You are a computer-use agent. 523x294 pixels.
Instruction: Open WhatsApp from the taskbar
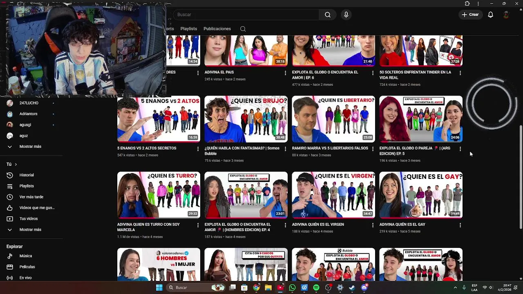(292, 287)
